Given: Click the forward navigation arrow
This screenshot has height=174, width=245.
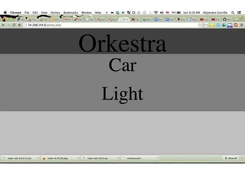Looking at the screenshot, I should (x=8, y=25).
